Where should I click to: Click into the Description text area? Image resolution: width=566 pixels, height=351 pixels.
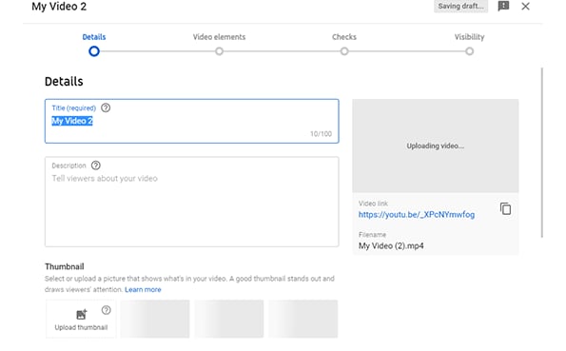(191, 202)
